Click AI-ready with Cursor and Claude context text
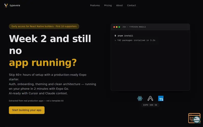Image resolution: width=203 pixels, height=127 pixels. tap(38, 93)
